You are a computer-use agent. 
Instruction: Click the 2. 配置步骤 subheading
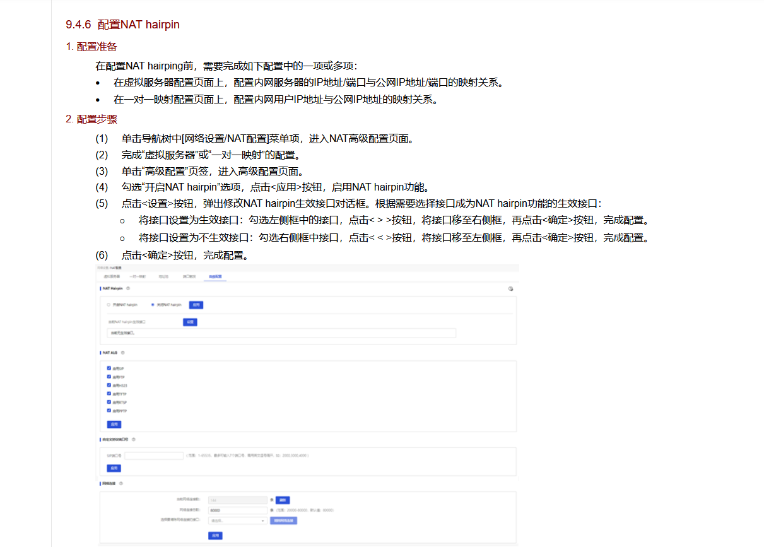(91, 119)
